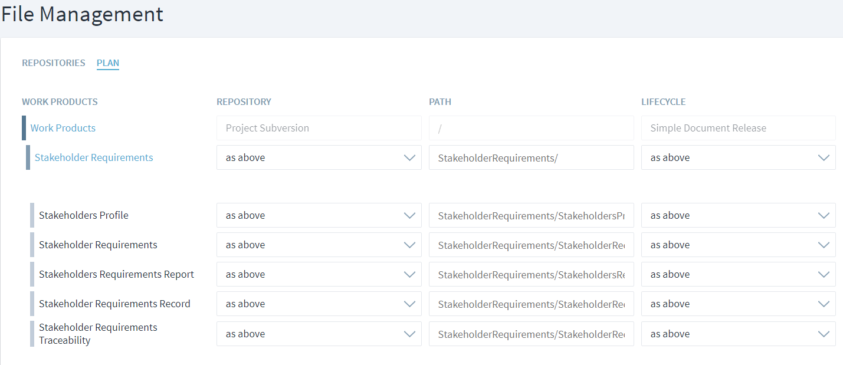Expand lifecycle dropdown for Stakeholder Requirements Record
843x365 pixels.
(x=738, y=304)
